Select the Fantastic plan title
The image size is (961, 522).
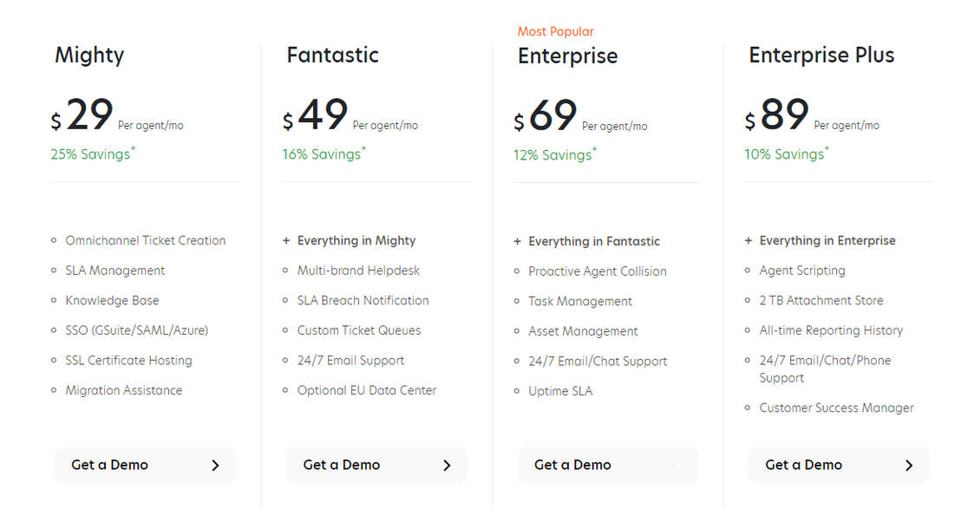(332, 55)
